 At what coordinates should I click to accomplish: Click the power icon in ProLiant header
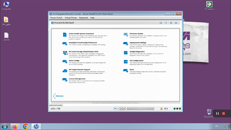pyautogui.click(x=176, y=23)
